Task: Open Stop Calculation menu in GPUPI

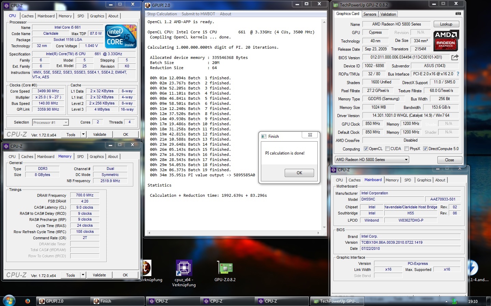Action: pos(162,14)
